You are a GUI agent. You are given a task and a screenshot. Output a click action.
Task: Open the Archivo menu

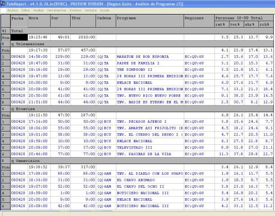13,11
